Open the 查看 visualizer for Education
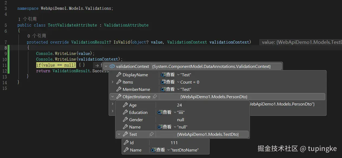Image resolution: width=342 pixels, height=158 pixels. coord(165,112)
